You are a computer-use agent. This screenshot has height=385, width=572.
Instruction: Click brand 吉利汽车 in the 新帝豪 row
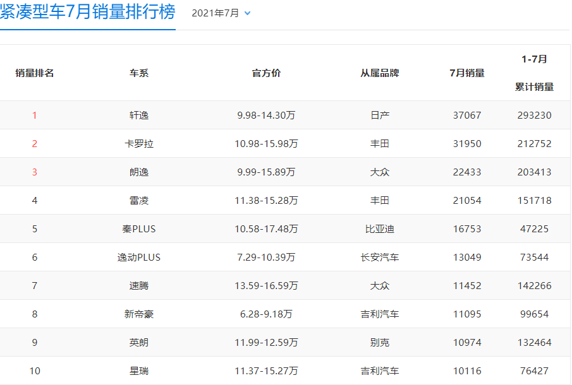(x=380, y=314)
